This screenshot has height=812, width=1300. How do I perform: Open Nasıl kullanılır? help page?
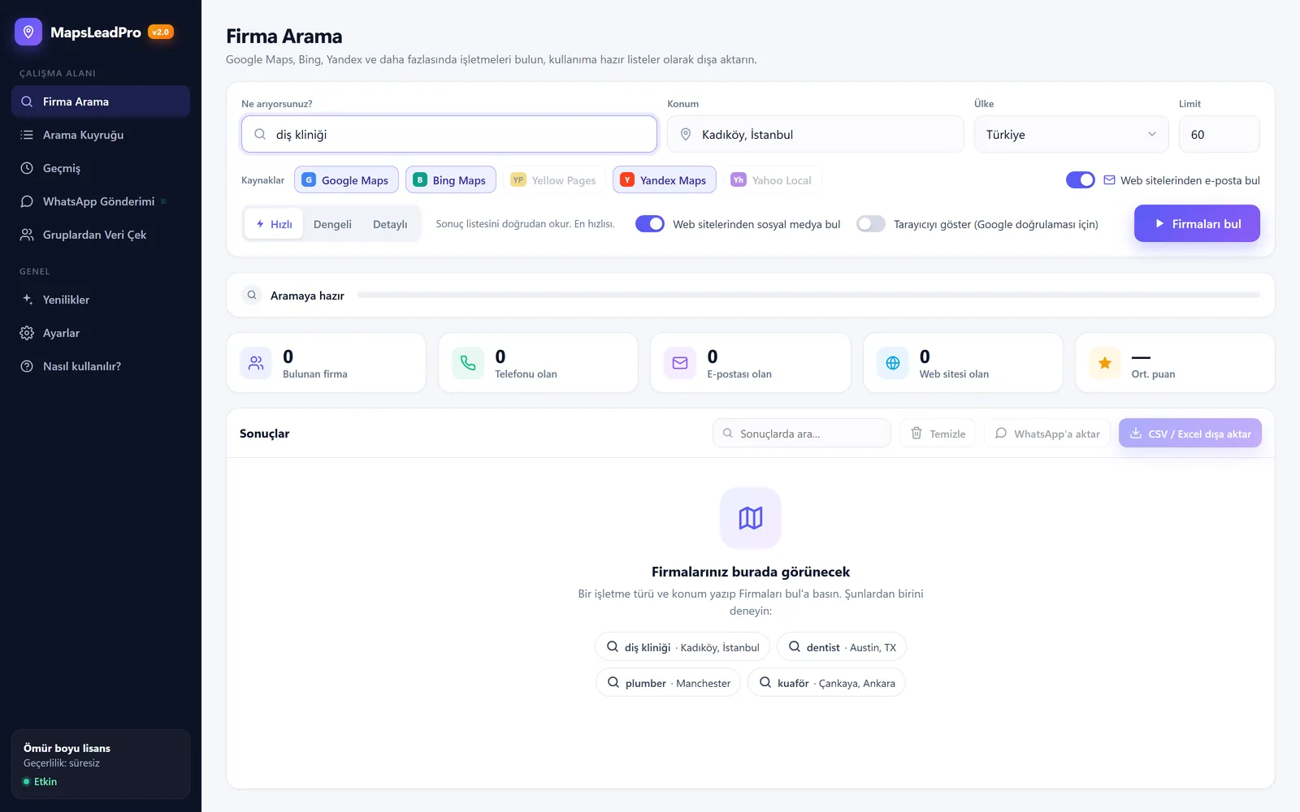coord(101,366)
